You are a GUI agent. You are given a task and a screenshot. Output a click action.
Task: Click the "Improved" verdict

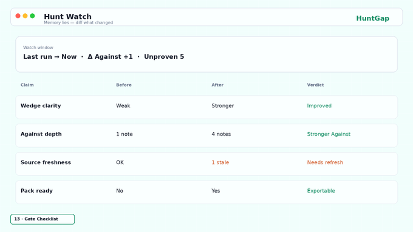pyautogui.click(x=319, y=105)
